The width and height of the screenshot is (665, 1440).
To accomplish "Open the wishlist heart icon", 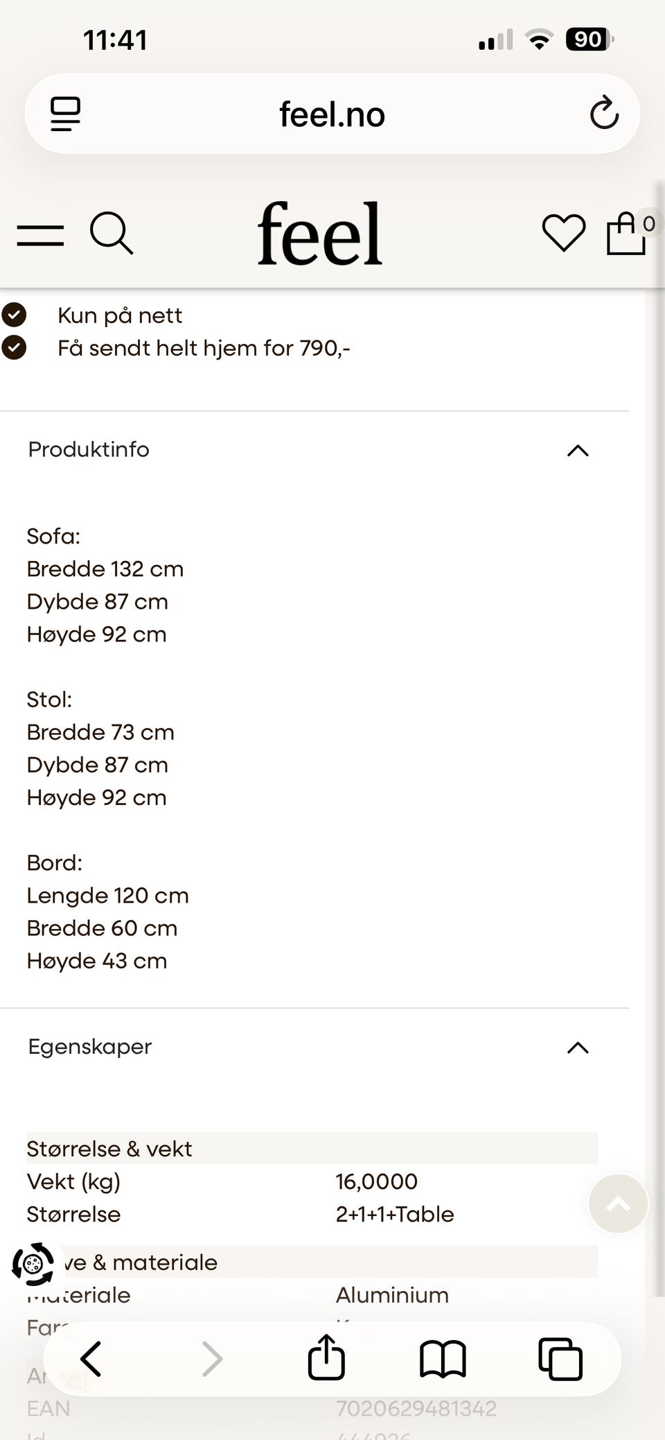I will (x=563, y=233).
